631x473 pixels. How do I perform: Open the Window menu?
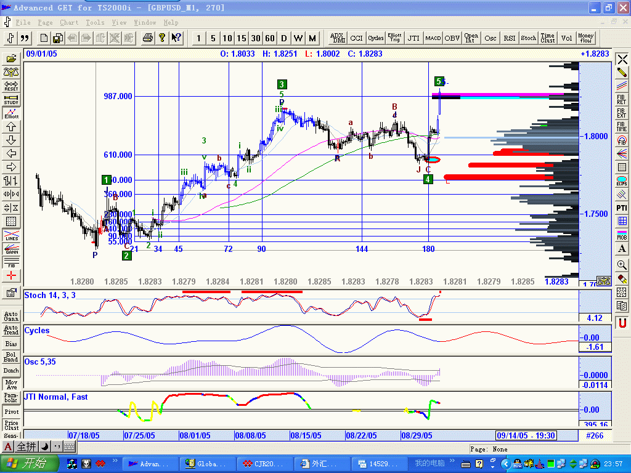(145, 23)
